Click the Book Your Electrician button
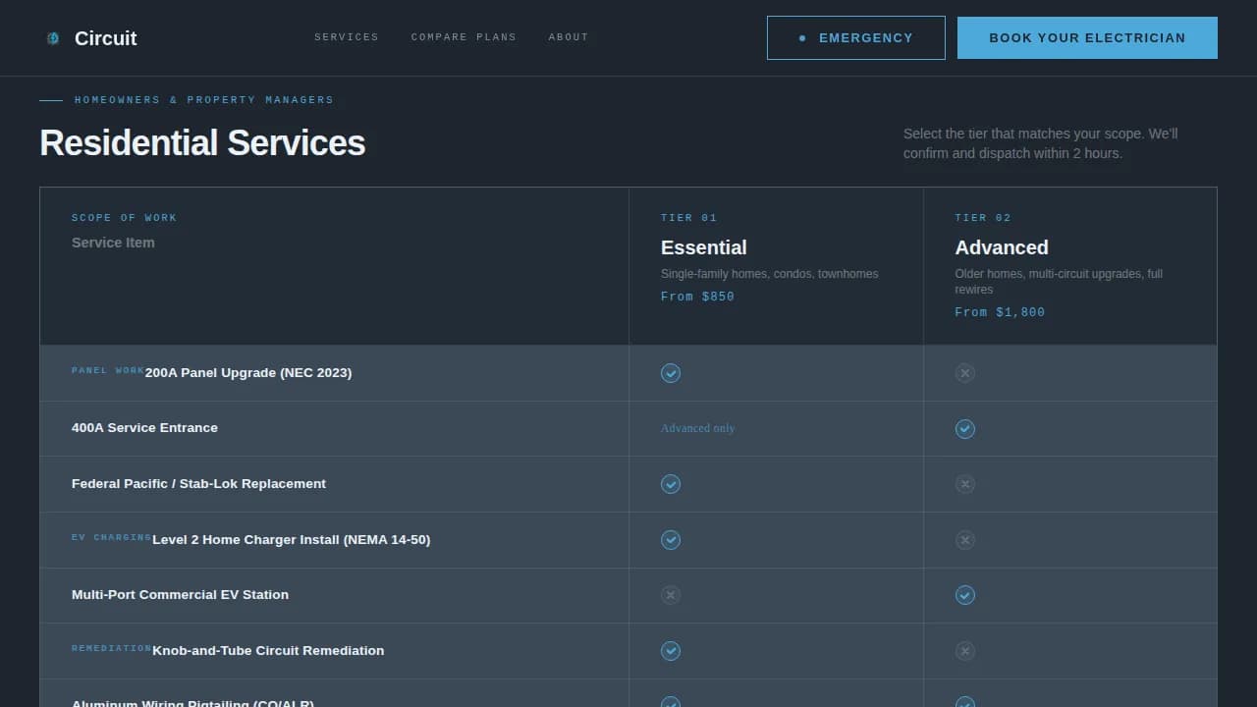Image resolution: width=1257 pixels, height=707 pixels. [1086, 37]
